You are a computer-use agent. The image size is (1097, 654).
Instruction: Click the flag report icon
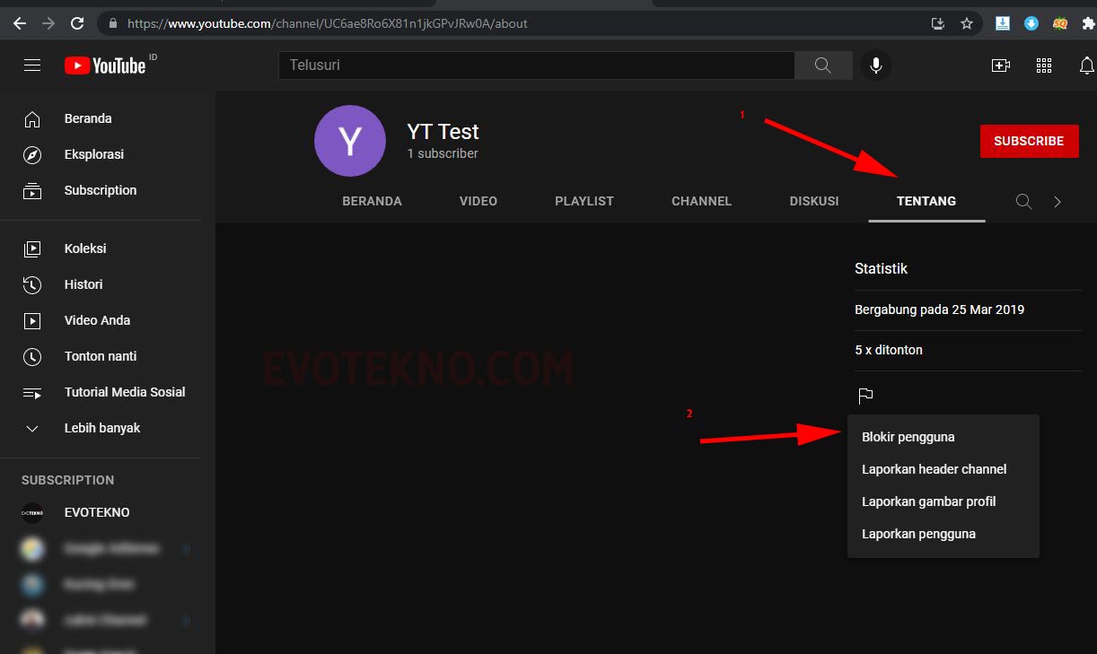(x=865, y=396)
